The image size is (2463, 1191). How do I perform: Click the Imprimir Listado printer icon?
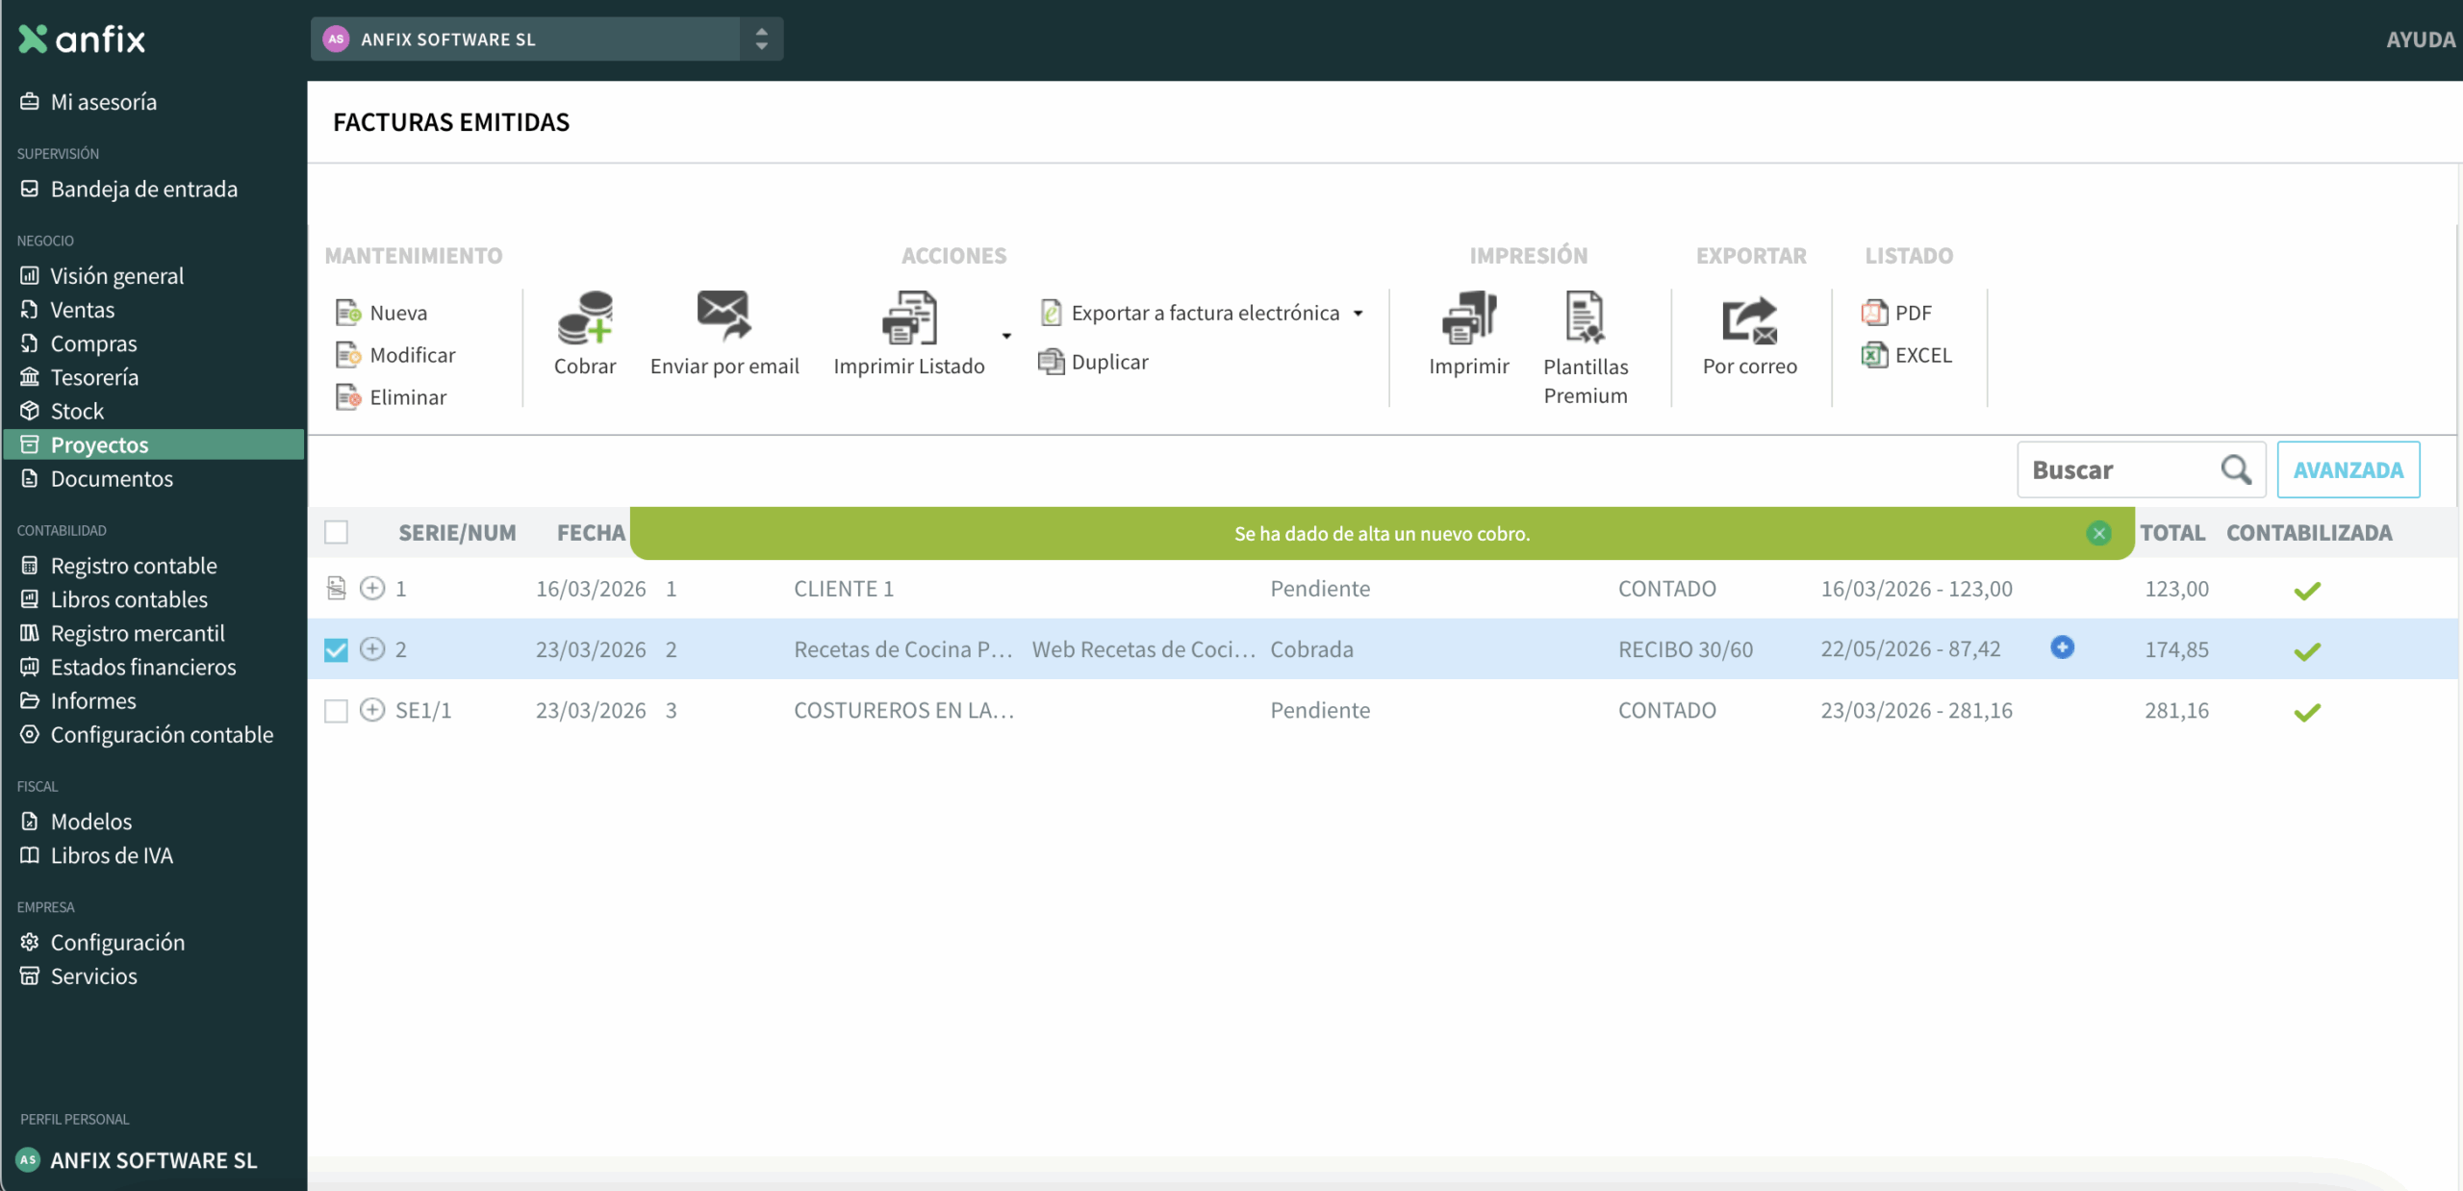pos(908,318)
